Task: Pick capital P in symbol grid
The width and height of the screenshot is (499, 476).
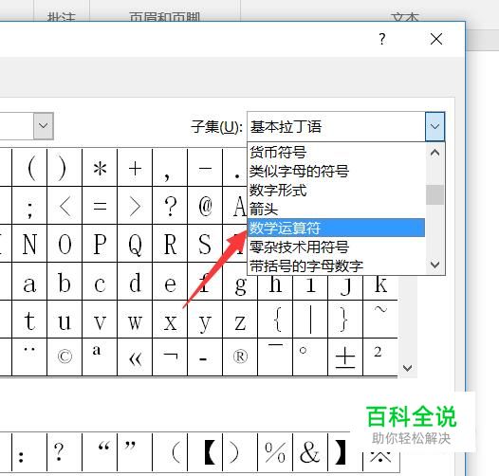Action: point(100,244)
